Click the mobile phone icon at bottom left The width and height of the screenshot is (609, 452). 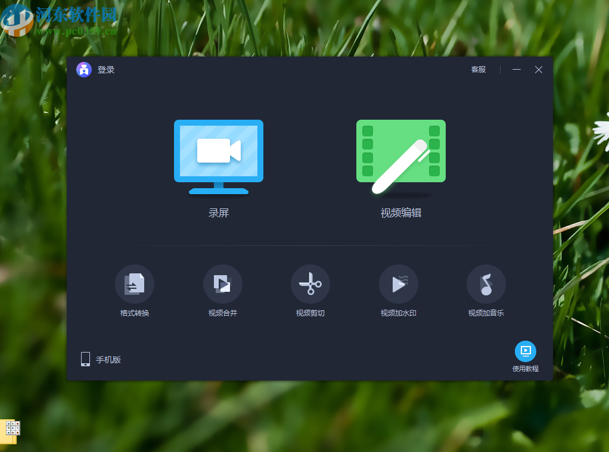85,359
